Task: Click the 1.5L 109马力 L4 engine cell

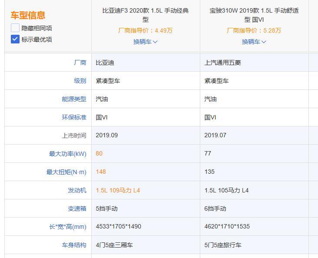Action: 146,190
